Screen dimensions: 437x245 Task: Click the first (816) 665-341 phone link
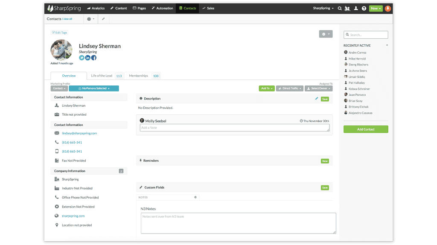pyautogui.click(x=72, y=142)
